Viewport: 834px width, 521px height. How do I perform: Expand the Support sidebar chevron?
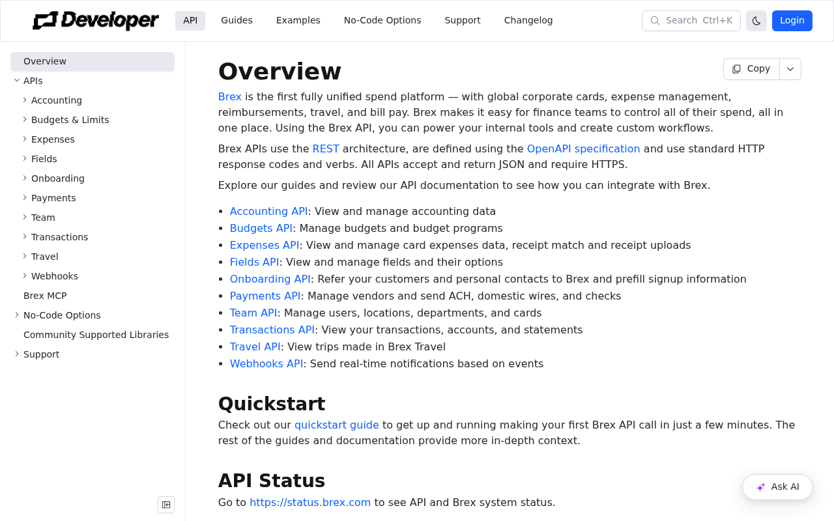click(x=17, y=354)
